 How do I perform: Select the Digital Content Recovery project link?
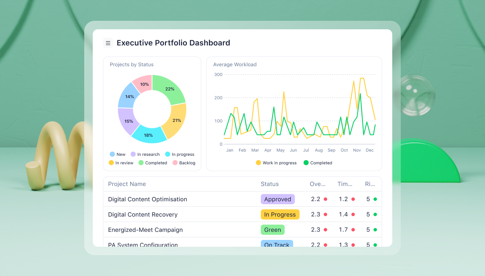click(x=143, y=214)
